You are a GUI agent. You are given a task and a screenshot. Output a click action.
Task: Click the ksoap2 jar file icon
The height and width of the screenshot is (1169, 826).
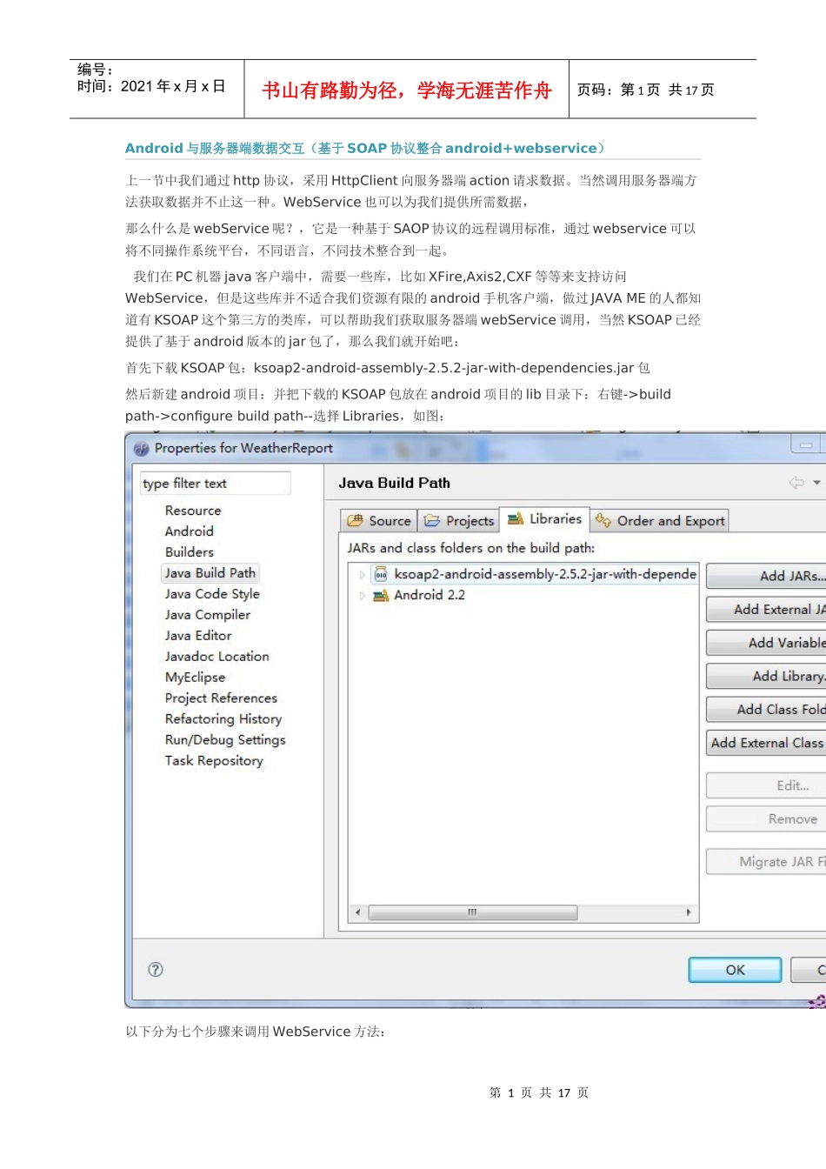click(x=381, y=574)
